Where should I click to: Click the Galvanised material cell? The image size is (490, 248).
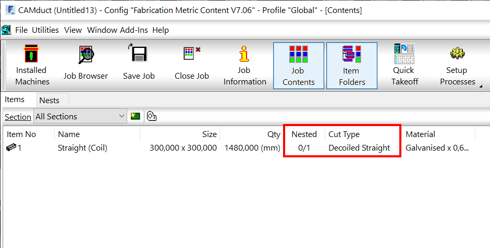437,148
